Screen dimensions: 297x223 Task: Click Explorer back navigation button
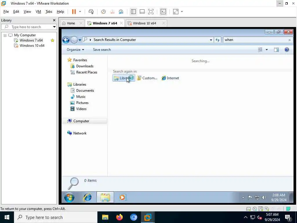click(66, 40)
